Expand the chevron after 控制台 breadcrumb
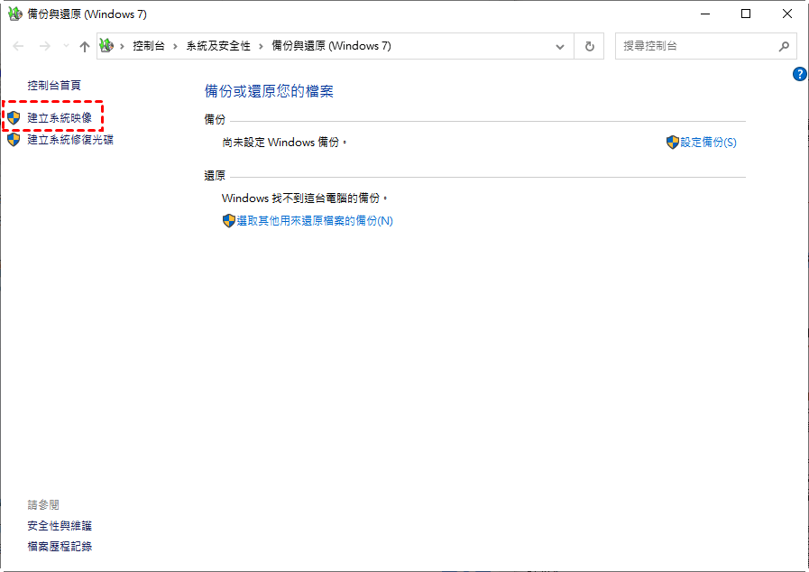809x572 pixels. [x=175, y=46]
